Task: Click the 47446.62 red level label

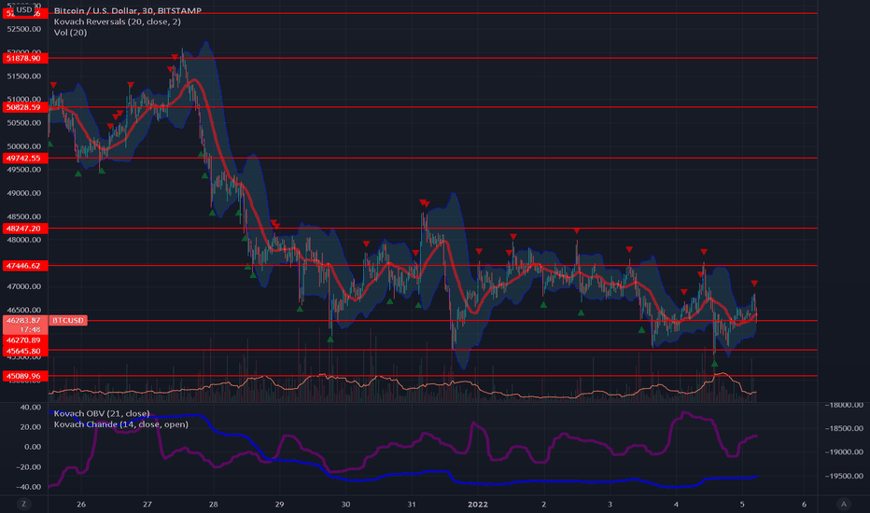Action: (25, 266)
